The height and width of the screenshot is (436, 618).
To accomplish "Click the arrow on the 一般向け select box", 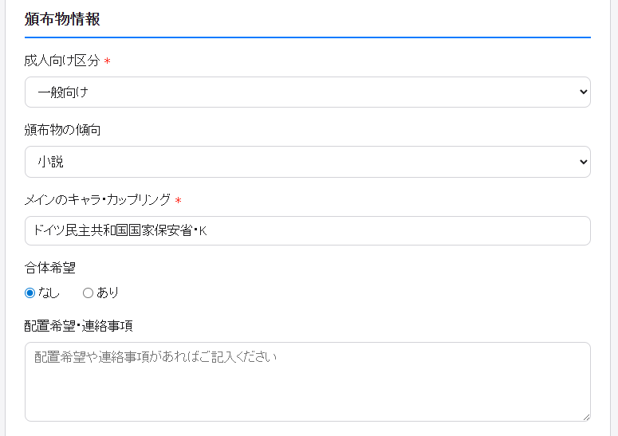I will (x=581, y=92).
